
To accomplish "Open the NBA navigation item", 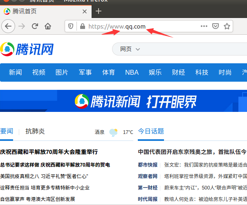I will [x=132, y=72].
